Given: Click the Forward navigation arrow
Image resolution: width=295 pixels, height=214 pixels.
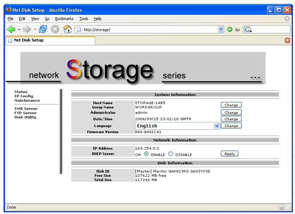Looking at the screenshot, I should [x=27, y=30].
